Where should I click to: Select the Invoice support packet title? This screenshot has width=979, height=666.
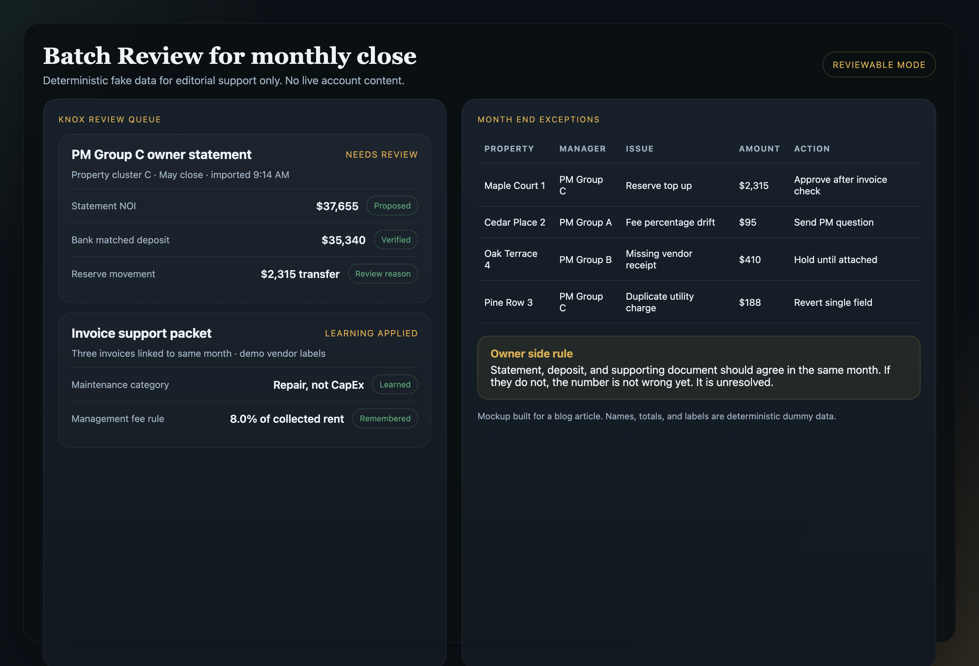(x=141, y=333)
